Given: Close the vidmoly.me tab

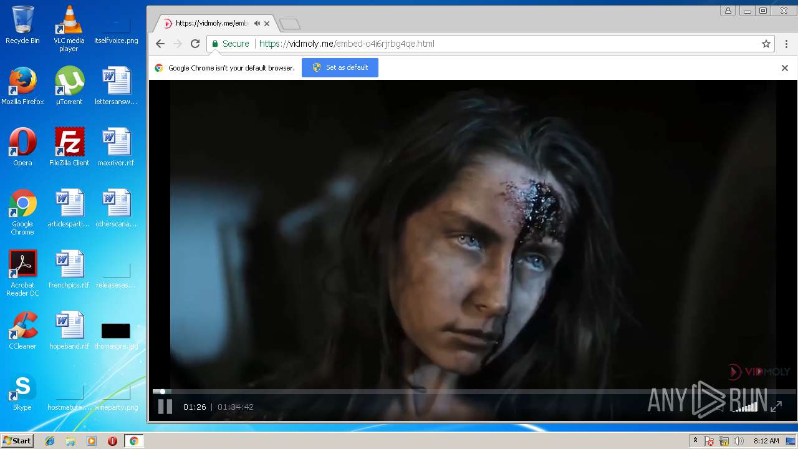Looking at the screenshot, I should pos(267,24).
